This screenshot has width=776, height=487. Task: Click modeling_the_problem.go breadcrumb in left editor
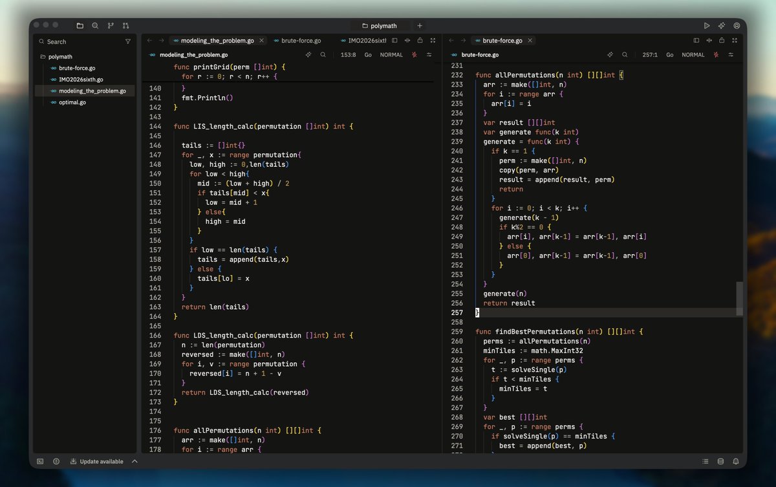click(193, 55)
